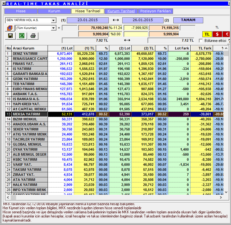Image resolution: width=231 pixels, height=225 pixels.
Task: Click the 71,199,315 total value field
Action: tap(164, 28)
